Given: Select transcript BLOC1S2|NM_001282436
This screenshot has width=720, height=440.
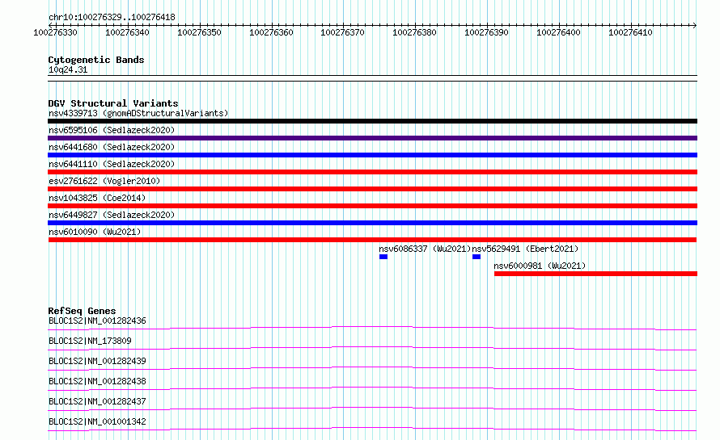Looking at the screenshot, I should (97, 321).
